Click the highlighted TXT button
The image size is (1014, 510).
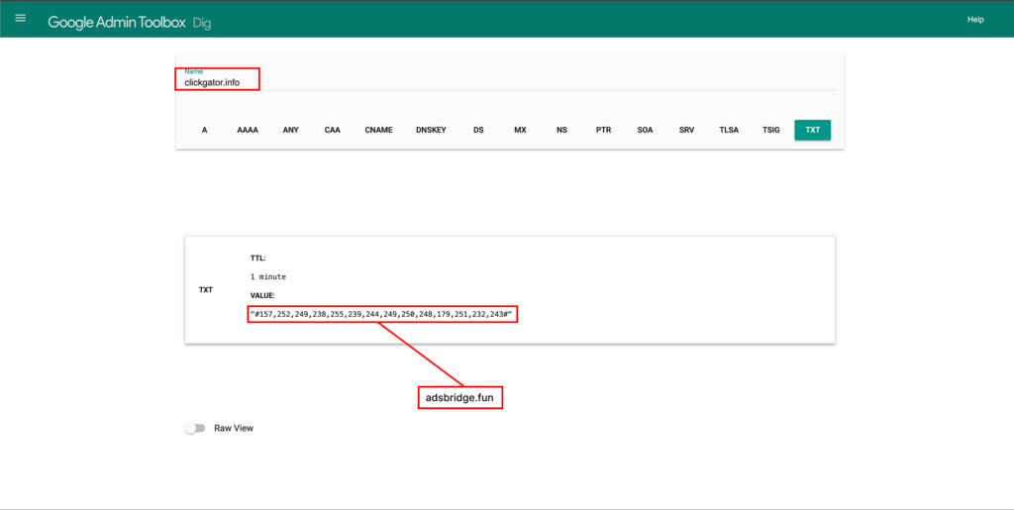pos(812,131)
